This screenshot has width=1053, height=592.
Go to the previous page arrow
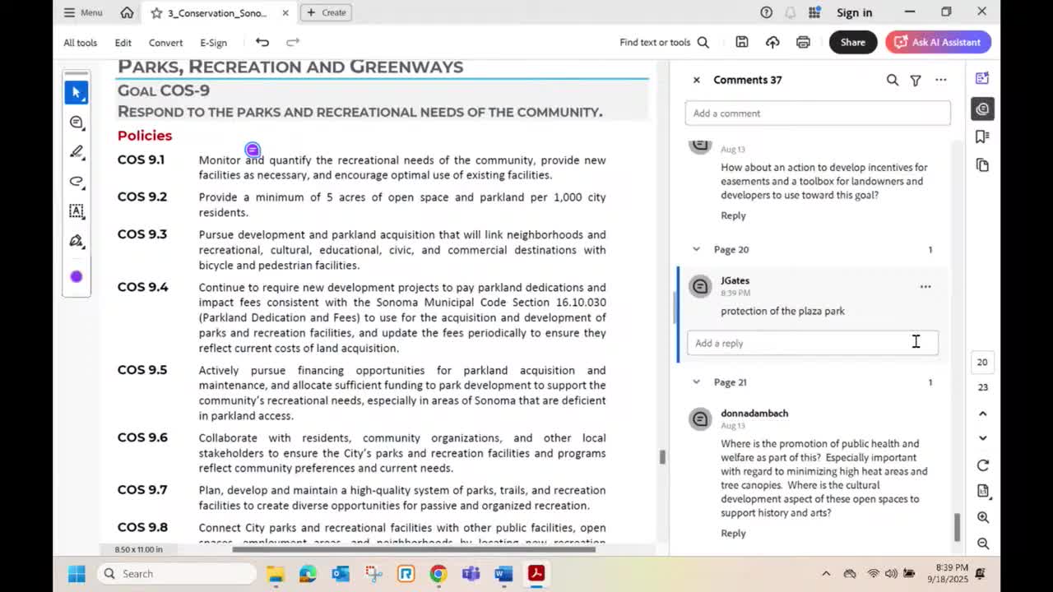(982, 414)
